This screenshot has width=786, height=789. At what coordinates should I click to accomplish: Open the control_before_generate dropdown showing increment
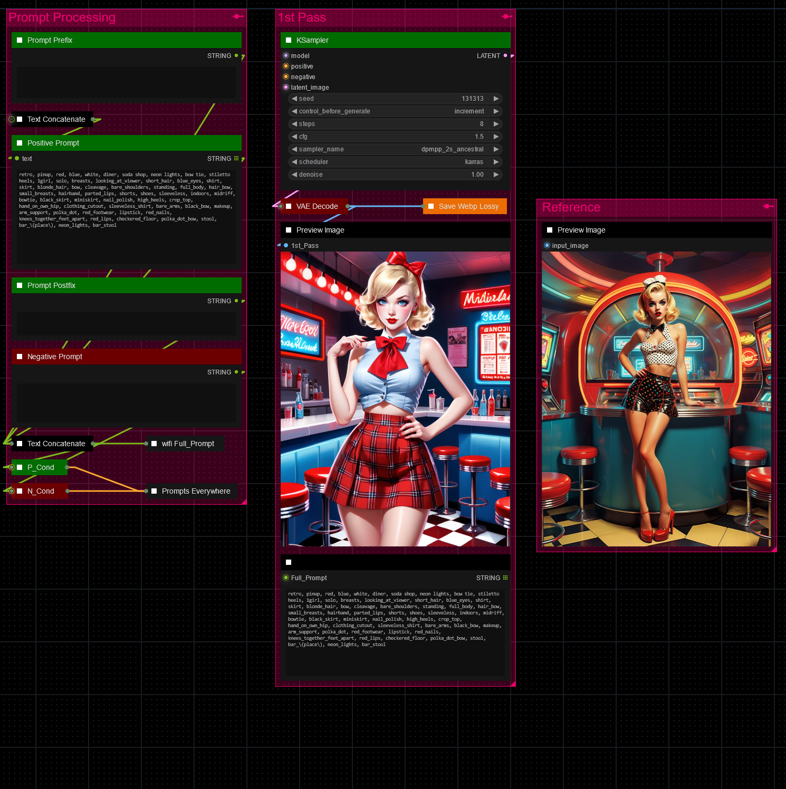point(396,111)
